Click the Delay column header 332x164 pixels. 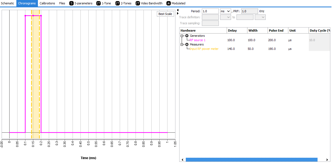[237, 31]
